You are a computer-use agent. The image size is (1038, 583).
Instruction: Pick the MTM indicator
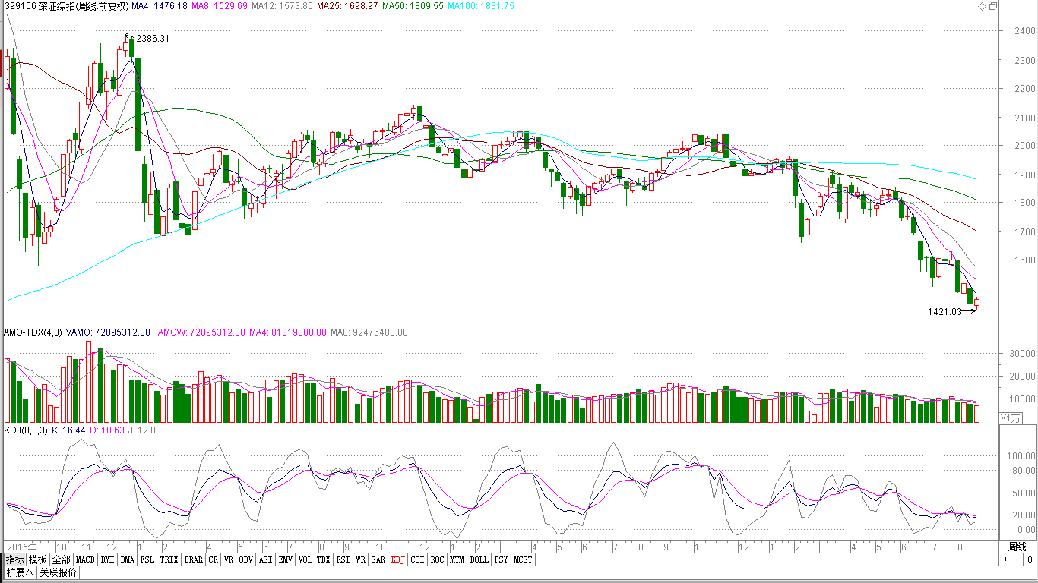coord(457,559)
